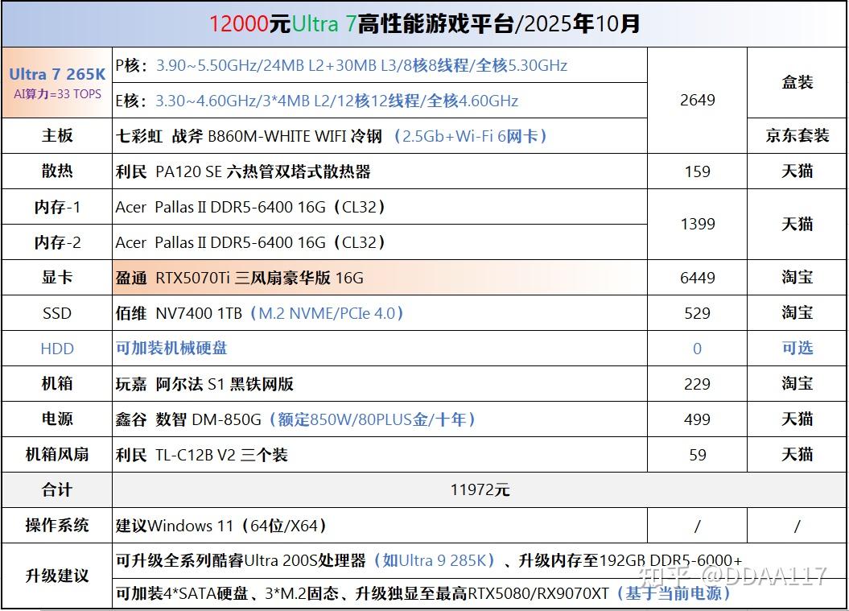This screenshot has width=849, height=611.
Task: Click the Acer Pallas II entry in 内存-2 row
Action: tap(249, 242)
